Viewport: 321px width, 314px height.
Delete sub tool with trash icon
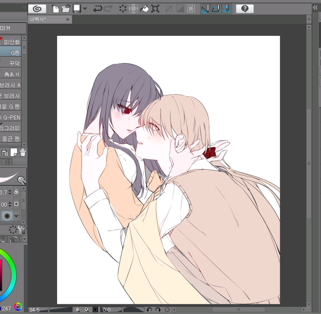click(x=23, y=152)
